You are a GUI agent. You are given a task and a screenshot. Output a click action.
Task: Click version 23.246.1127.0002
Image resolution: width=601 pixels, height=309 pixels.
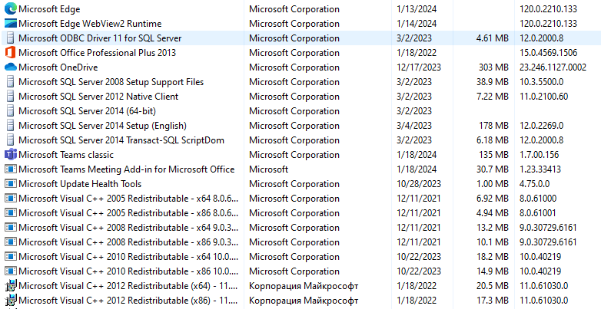[553, 67]
